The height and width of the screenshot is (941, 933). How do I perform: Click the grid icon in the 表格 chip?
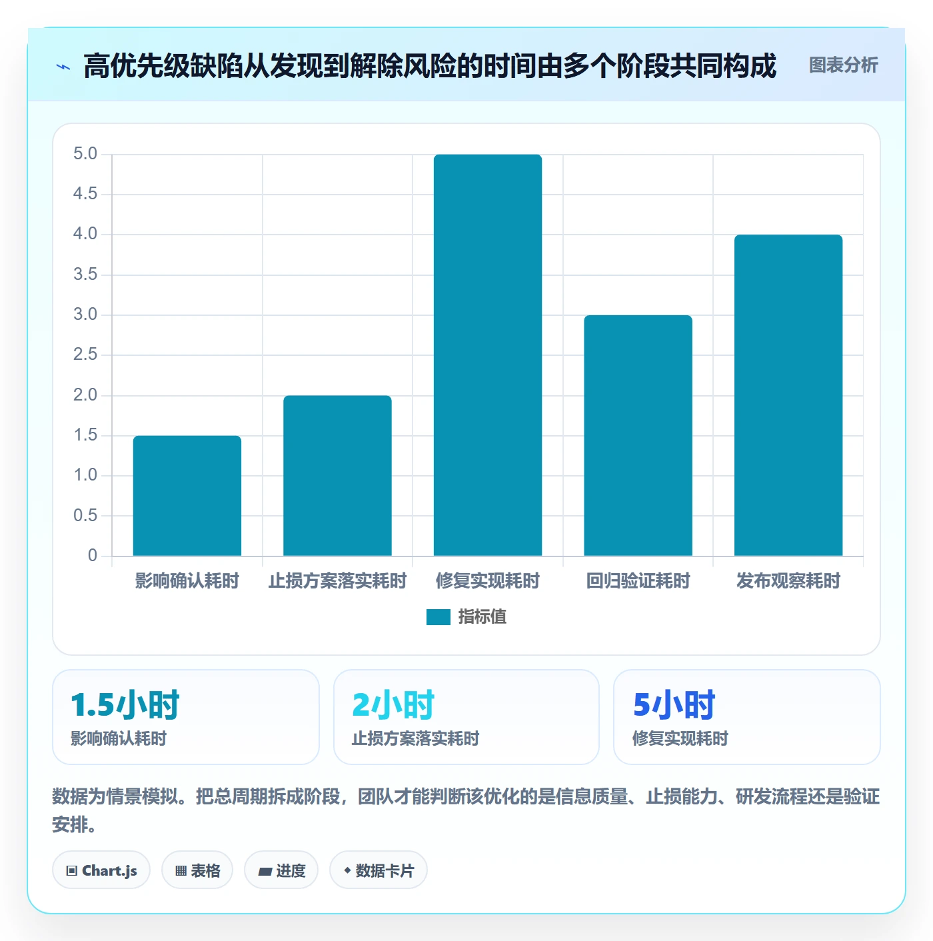point(181,871)
